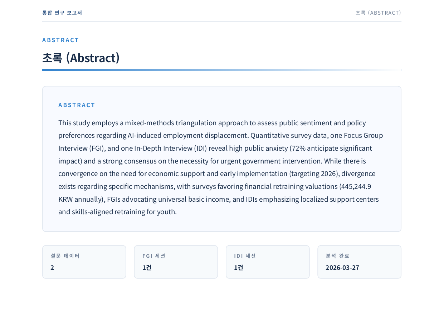
Task: Click the 분석 완료 card label
Action: click(337, 256)
